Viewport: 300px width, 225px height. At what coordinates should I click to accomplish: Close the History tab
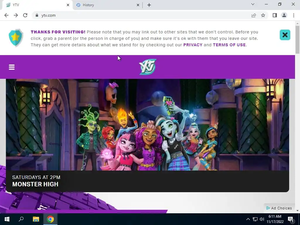[x=138, y=5]
